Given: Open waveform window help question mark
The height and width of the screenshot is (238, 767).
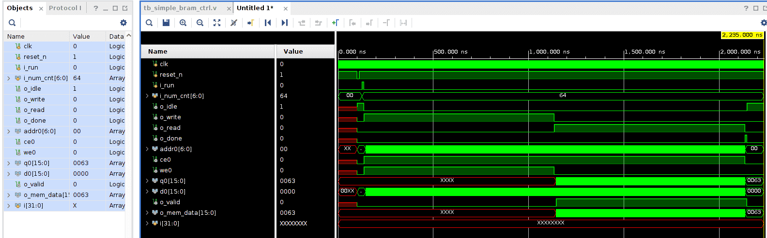Looking at the screenshot, I should pyautogui.click(x=746, y=8).
